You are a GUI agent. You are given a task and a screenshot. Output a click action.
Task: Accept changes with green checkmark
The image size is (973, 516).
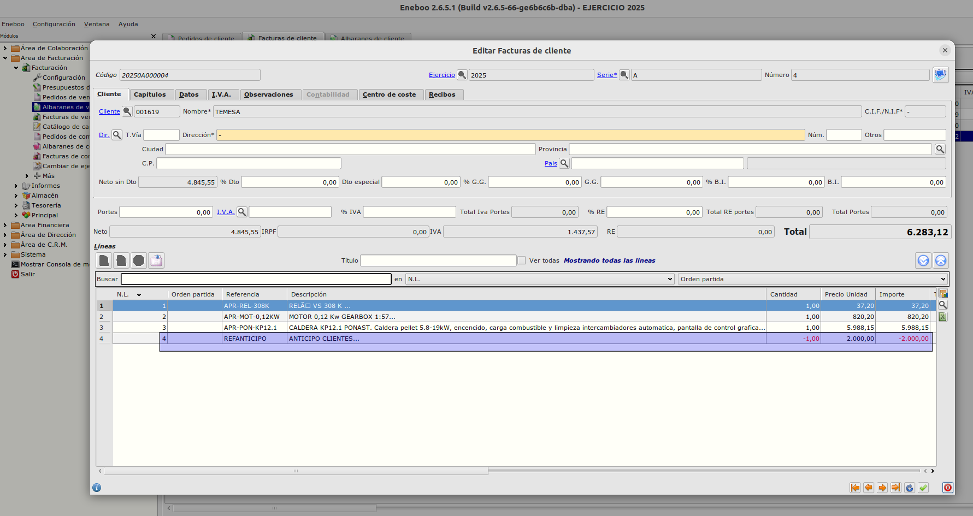pyautogui.click(x=923, y=488)
